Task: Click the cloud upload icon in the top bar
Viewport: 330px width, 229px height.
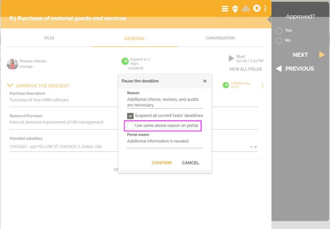Action: tap(246, 9)
